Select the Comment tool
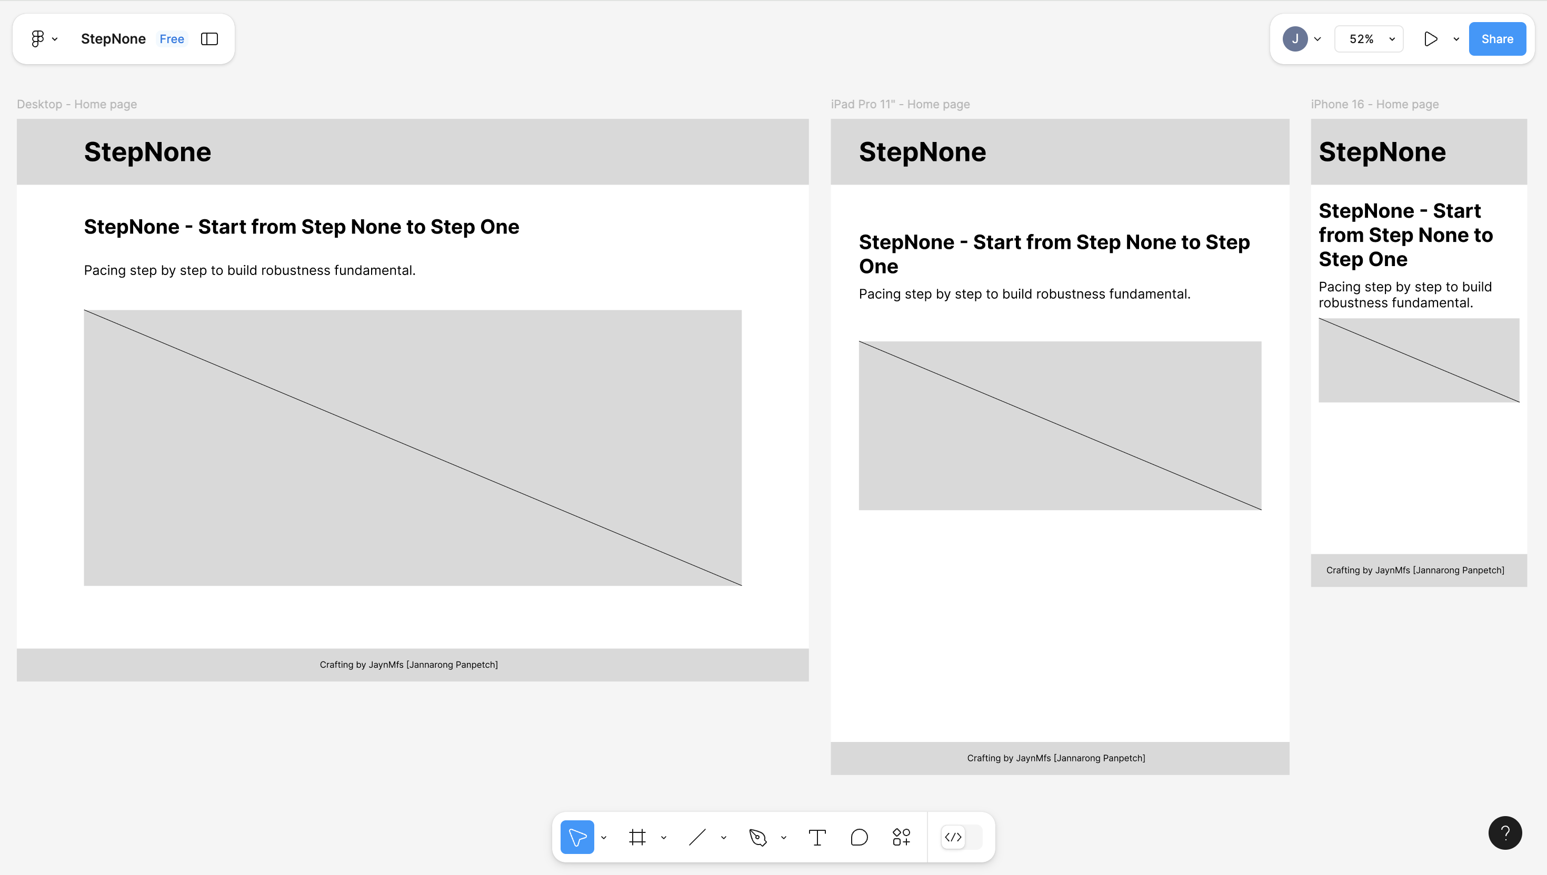The image size is (1547, 875). tap(859, 837)
